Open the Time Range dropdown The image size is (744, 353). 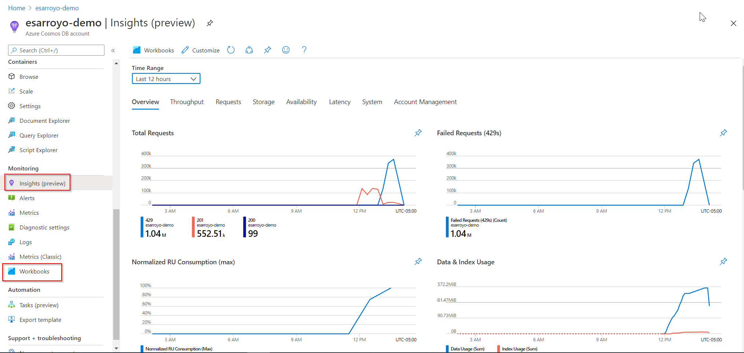[166, 78]
